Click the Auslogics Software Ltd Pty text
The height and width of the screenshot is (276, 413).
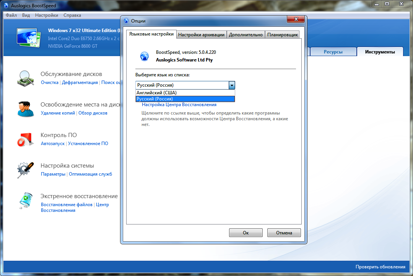(x=184, y=60)
